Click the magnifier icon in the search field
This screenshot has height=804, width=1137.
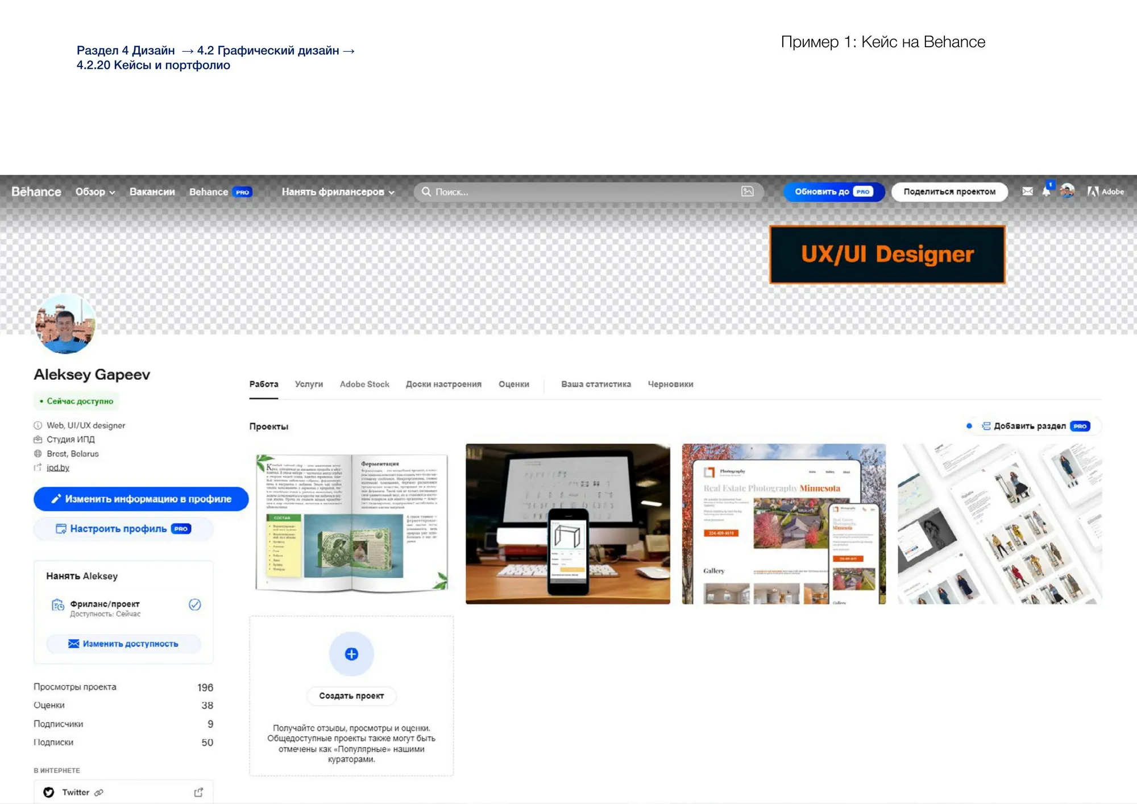pyautogui.click(x=425, y=192)
